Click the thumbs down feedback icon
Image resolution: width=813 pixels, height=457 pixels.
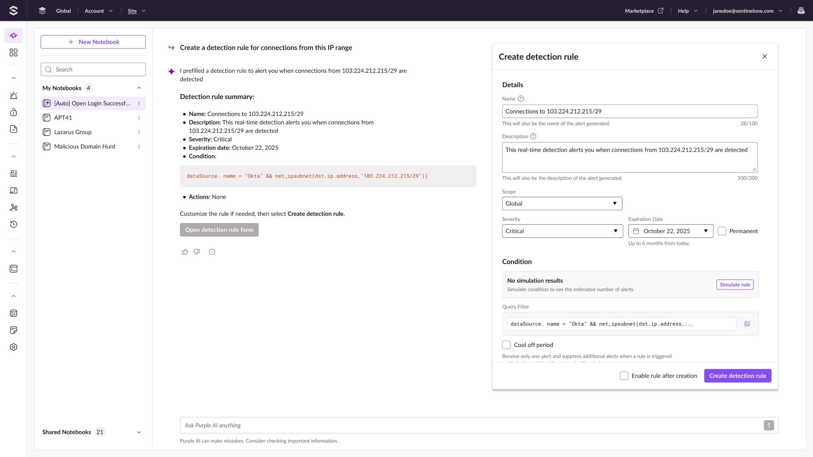point(197,252)
